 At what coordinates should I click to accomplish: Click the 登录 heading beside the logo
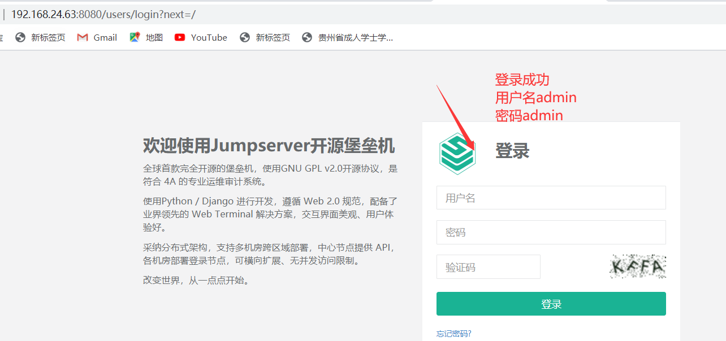(512, 151)
